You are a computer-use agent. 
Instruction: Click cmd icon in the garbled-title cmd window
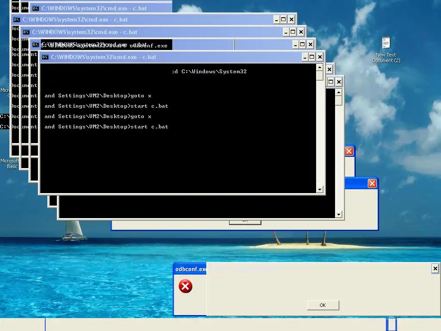point(35,44)
